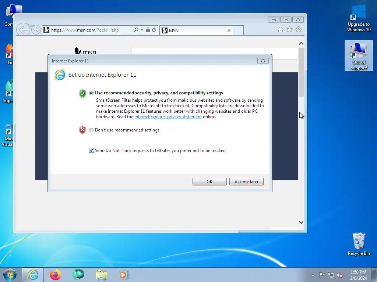
Task: Go to the IE home page icon
Action: point(280,29)
